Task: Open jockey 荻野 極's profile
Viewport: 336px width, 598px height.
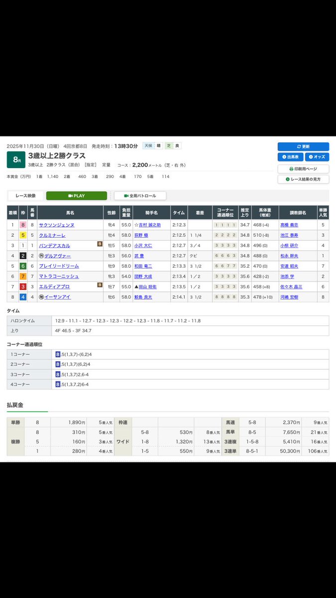Action: (x=142, y=235)
